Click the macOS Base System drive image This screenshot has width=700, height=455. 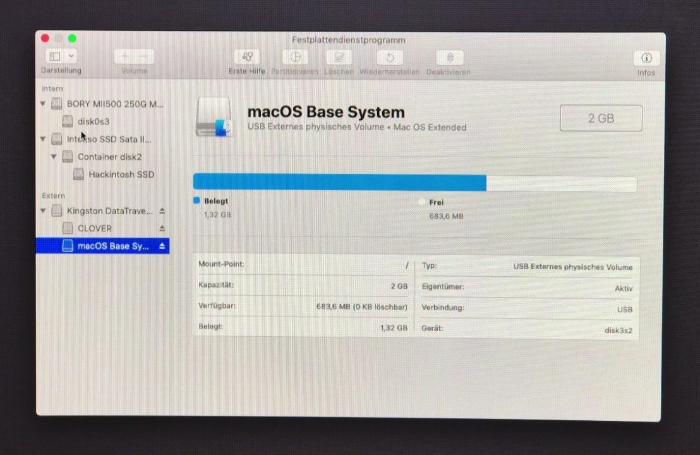(214, 118)
